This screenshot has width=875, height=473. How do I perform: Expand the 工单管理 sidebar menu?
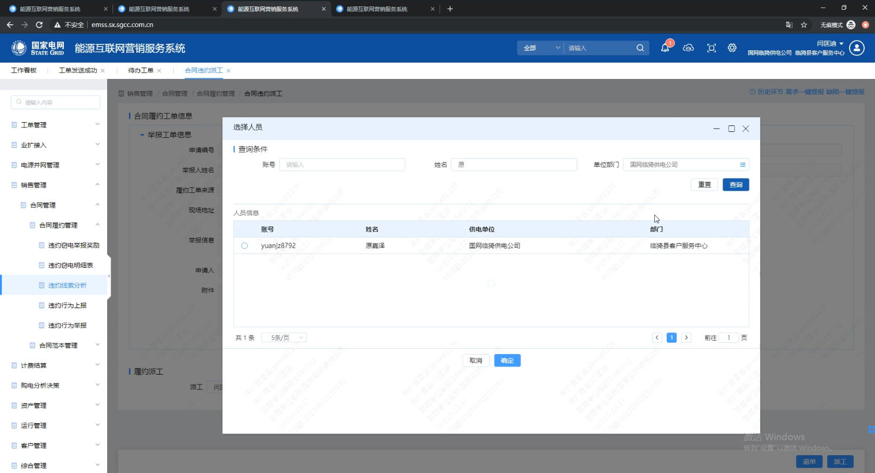coord(54,125)
